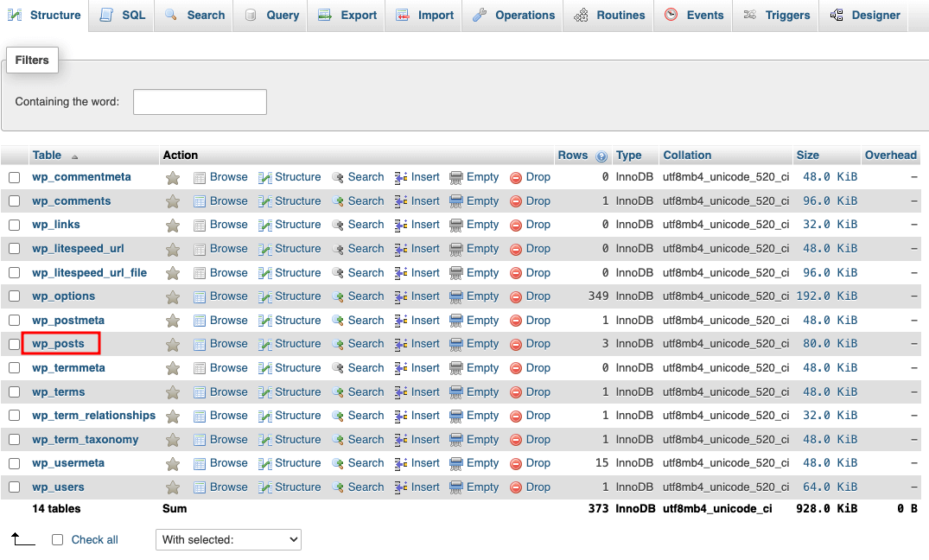The height and width of the screenshot is (560, 929).
Task: Open the Events tab
Action: pos(693,15)
